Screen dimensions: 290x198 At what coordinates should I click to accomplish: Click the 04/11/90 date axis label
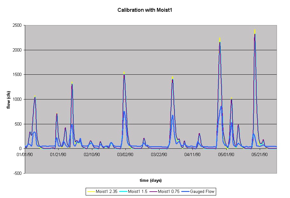pos(193,154)
